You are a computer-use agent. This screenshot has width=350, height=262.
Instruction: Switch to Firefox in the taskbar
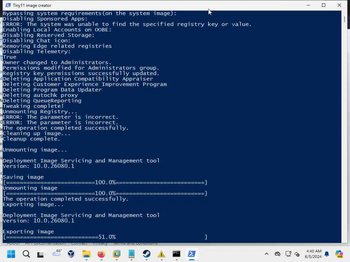click(x=101, y=254)
